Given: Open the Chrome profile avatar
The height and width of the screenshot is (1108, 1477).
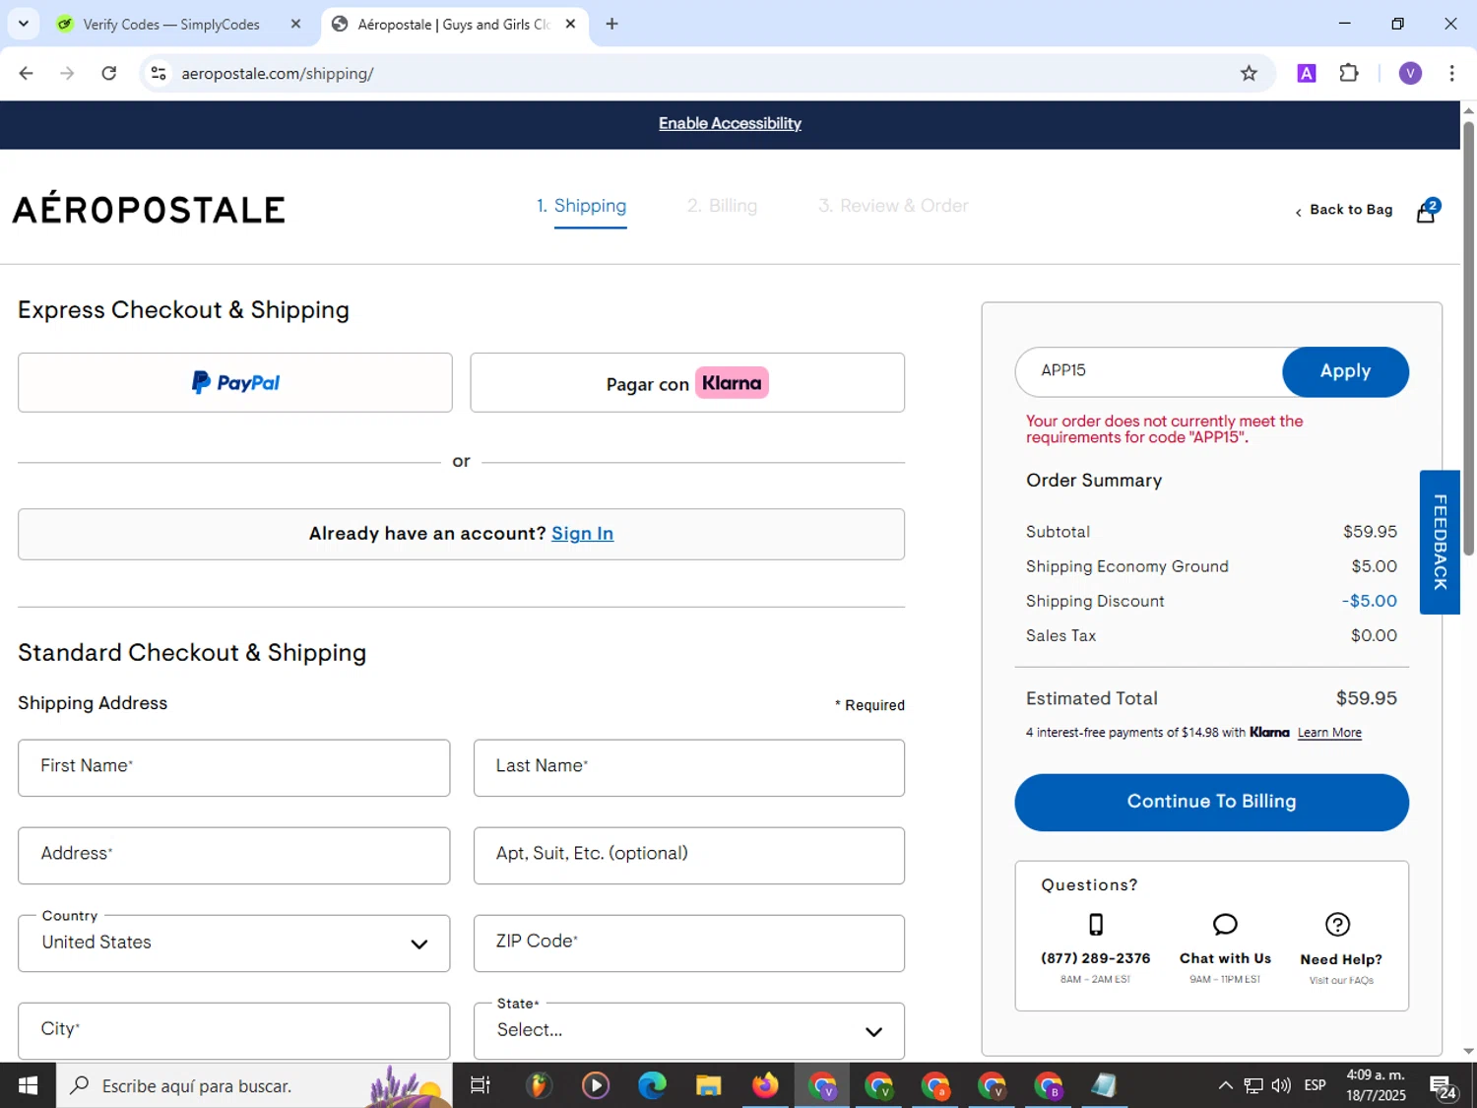Looking at the screenshot, I should [1410, 73].
